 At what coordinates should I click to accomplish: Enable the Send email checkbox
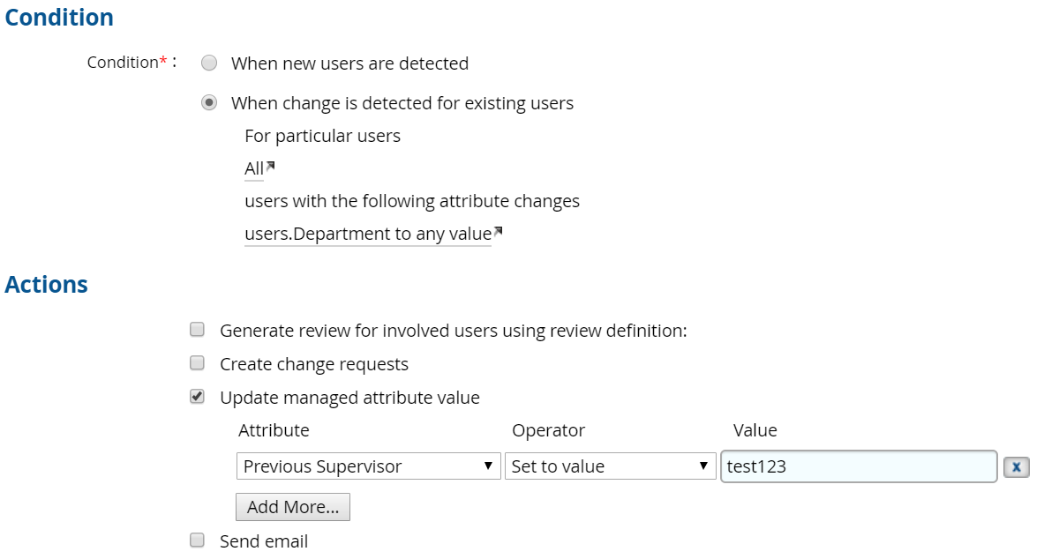click(x=198, y=540)
